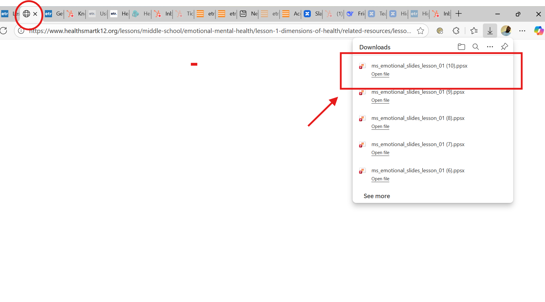545x302 pixels.
Task: Select ms_emotional_slides_lesson_01 (9).ppsx file name
Action: [418, 92]
